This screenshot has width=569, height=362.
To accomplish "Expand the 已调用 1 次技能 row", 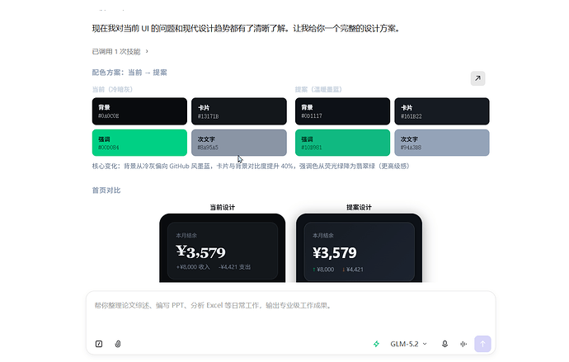I will [120, 51].
